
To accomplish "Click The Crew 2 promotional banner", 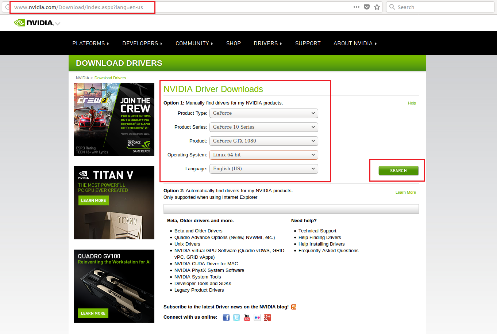I will [114, 119].
